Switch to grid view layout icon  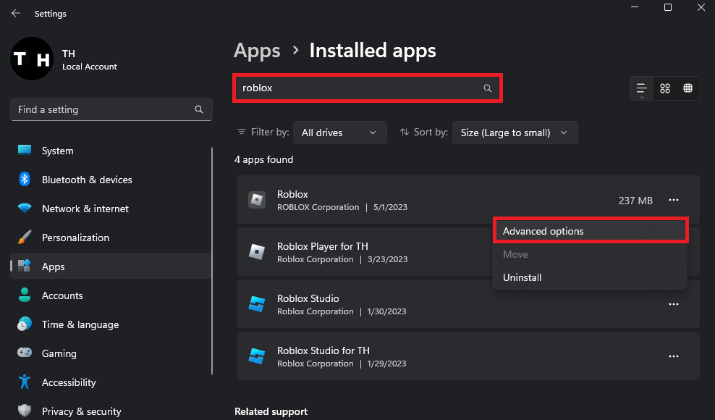(665, 88)
